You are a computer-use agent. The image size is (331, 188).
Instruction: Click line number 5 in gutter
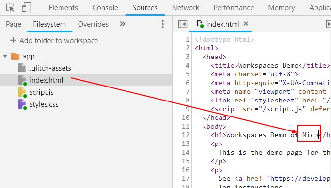(x=188, y=74)
